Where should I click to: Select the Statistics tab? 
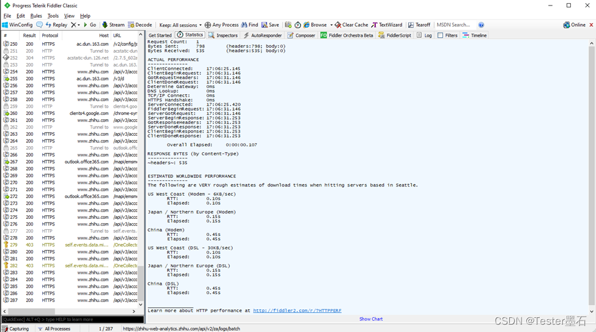click(x=190, y=35)
